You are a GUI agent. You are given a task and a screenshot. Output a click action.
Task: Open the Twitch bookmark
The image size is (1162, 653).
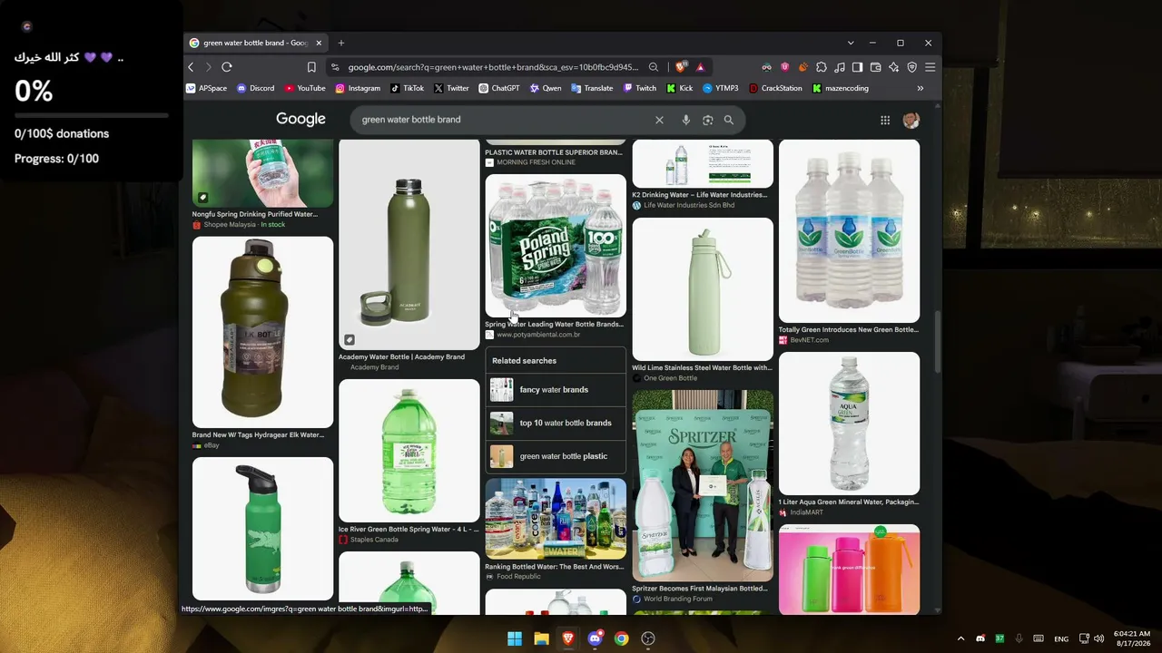point(639,88)
